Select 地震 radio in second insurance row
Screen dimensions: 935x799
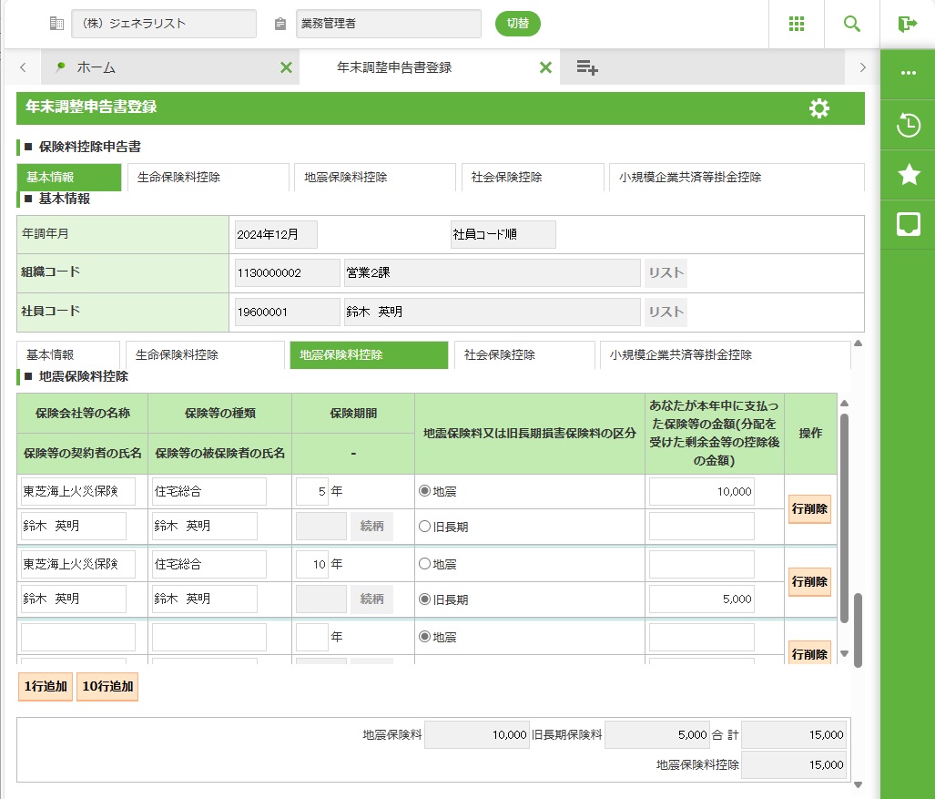[x=424, y=564]
